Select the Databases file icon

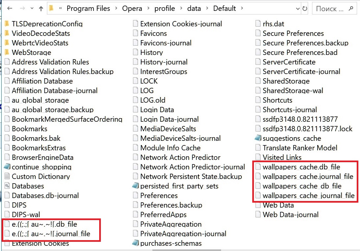(7, 186)
